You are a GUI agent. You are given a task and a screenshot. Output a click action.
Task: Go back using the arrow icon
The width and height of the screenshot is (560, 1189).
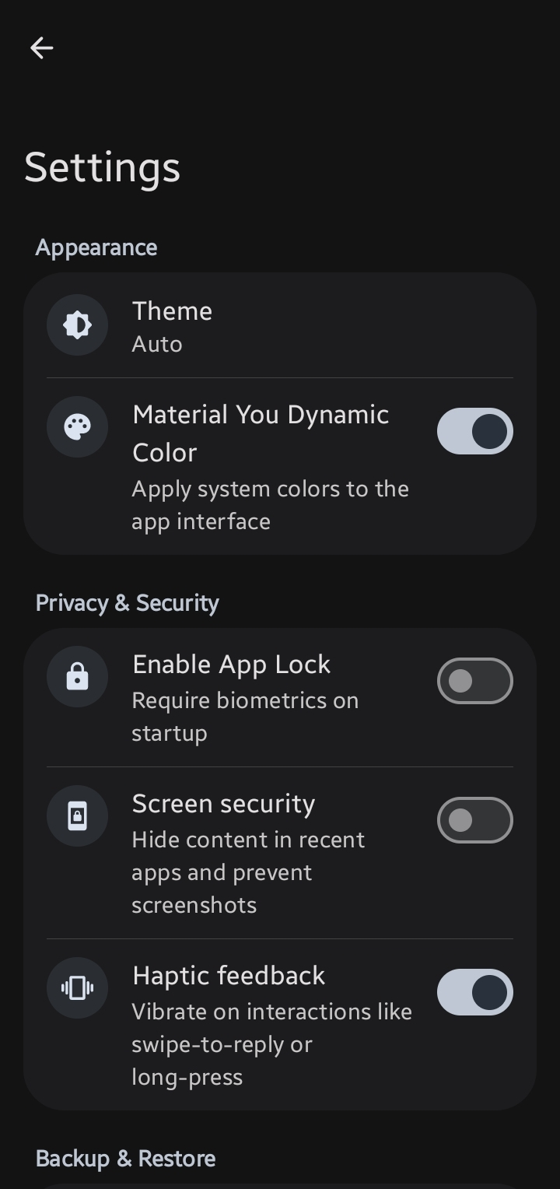pyautogui.click(x=41, y=48)
